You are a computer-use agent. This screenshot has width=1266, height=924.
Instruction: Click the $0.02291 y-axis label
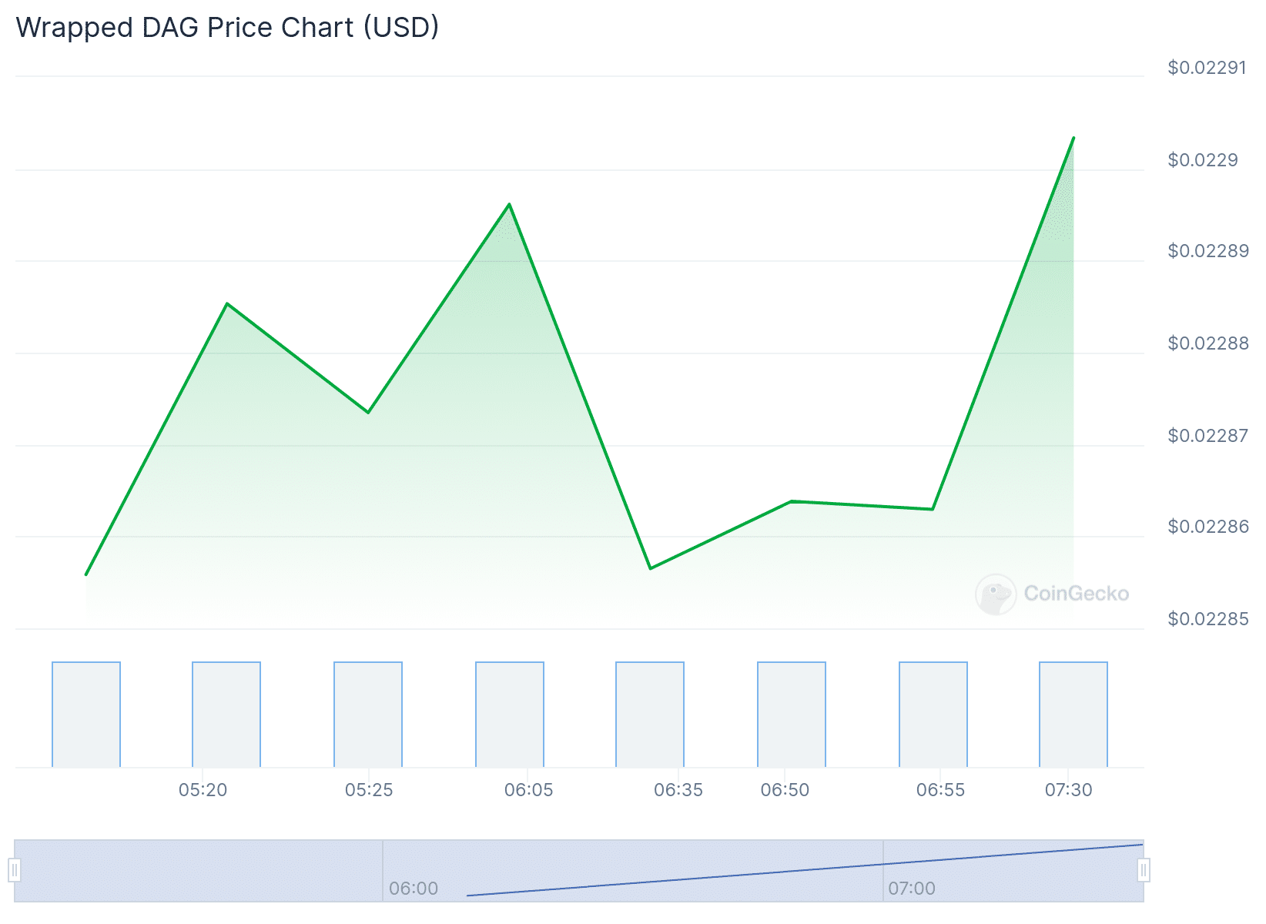point(1207,68)
